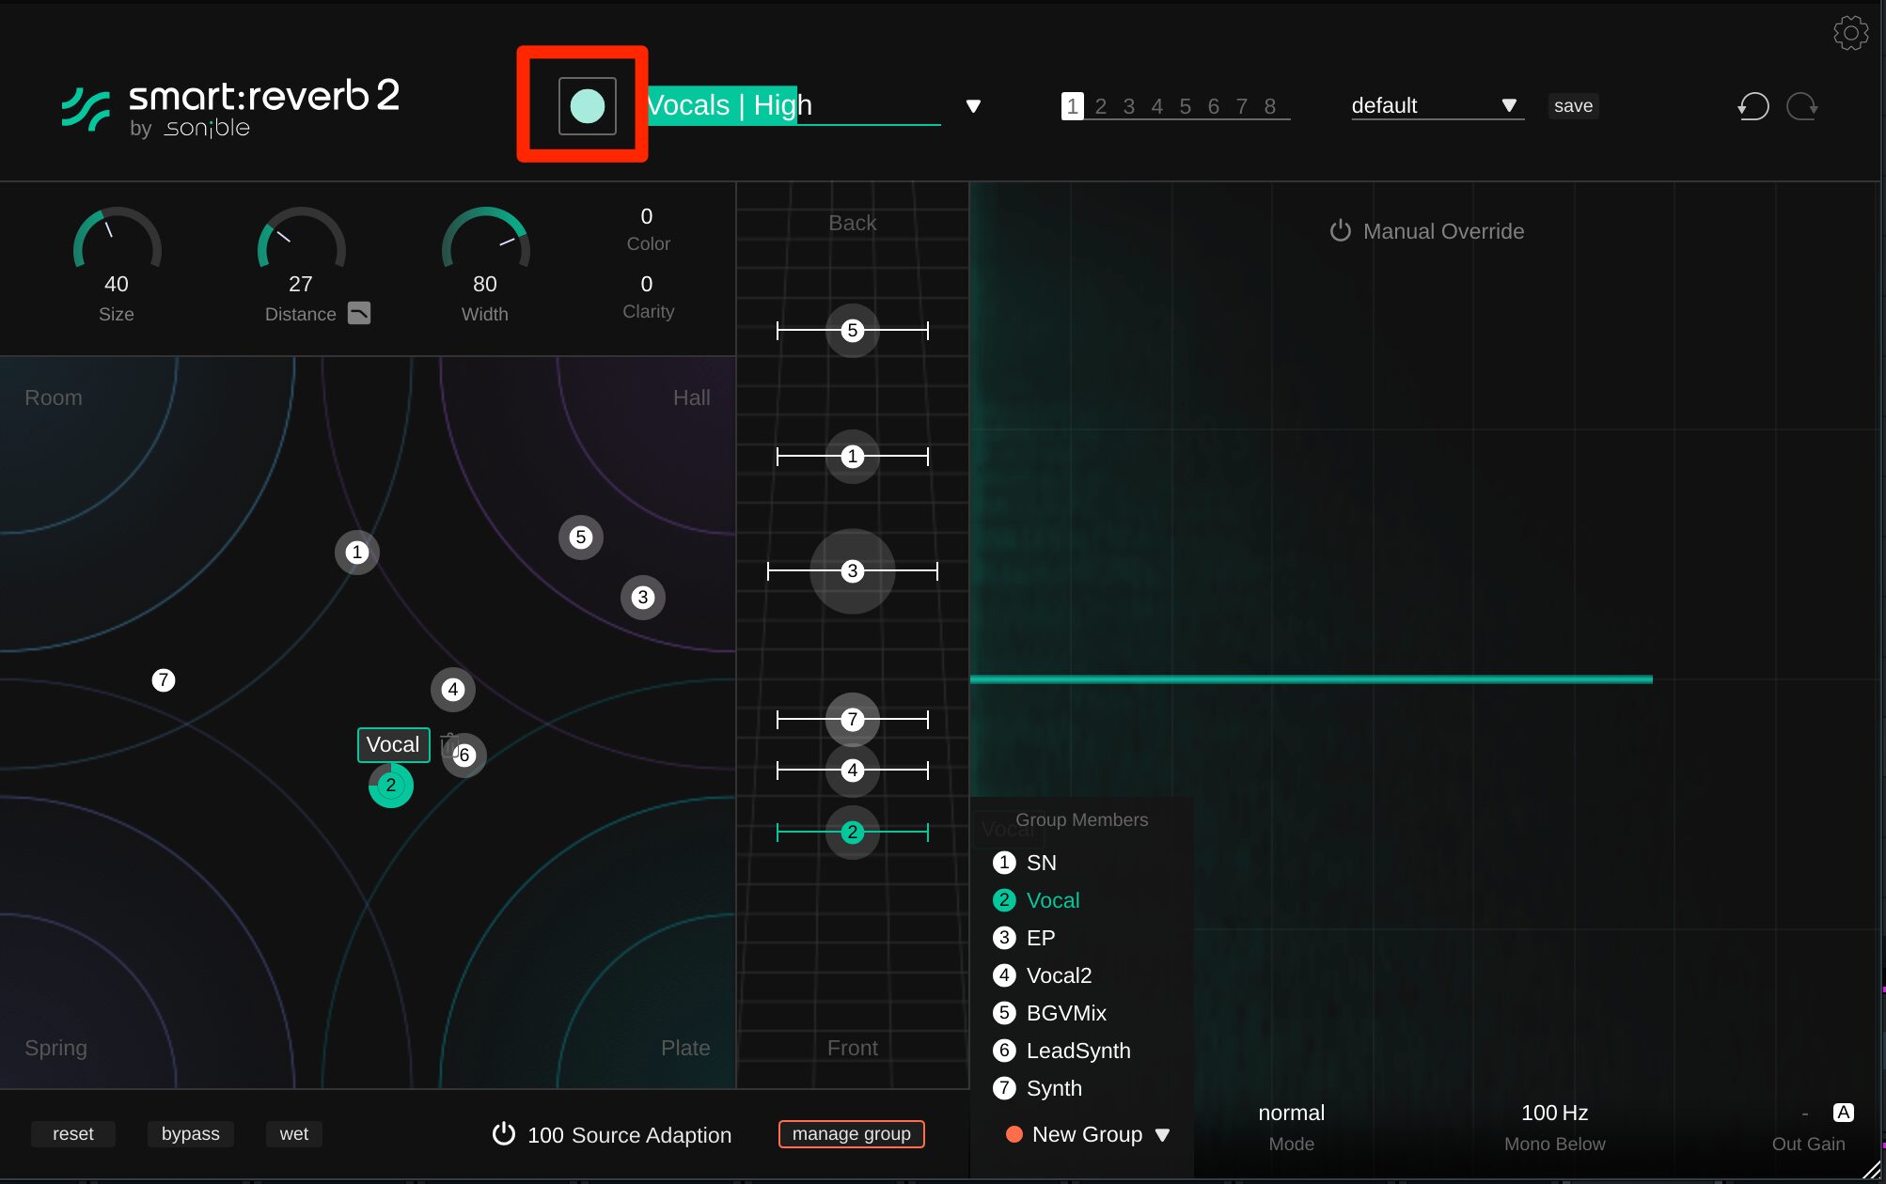
Task: Click the learn/record circle button
Action: 588,106
